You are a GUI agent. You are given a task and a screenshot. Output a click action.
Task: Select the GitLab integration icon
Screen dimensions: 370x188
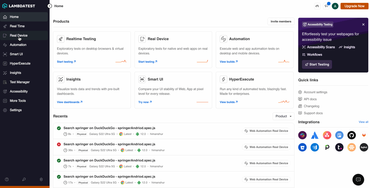coord(364,135)
